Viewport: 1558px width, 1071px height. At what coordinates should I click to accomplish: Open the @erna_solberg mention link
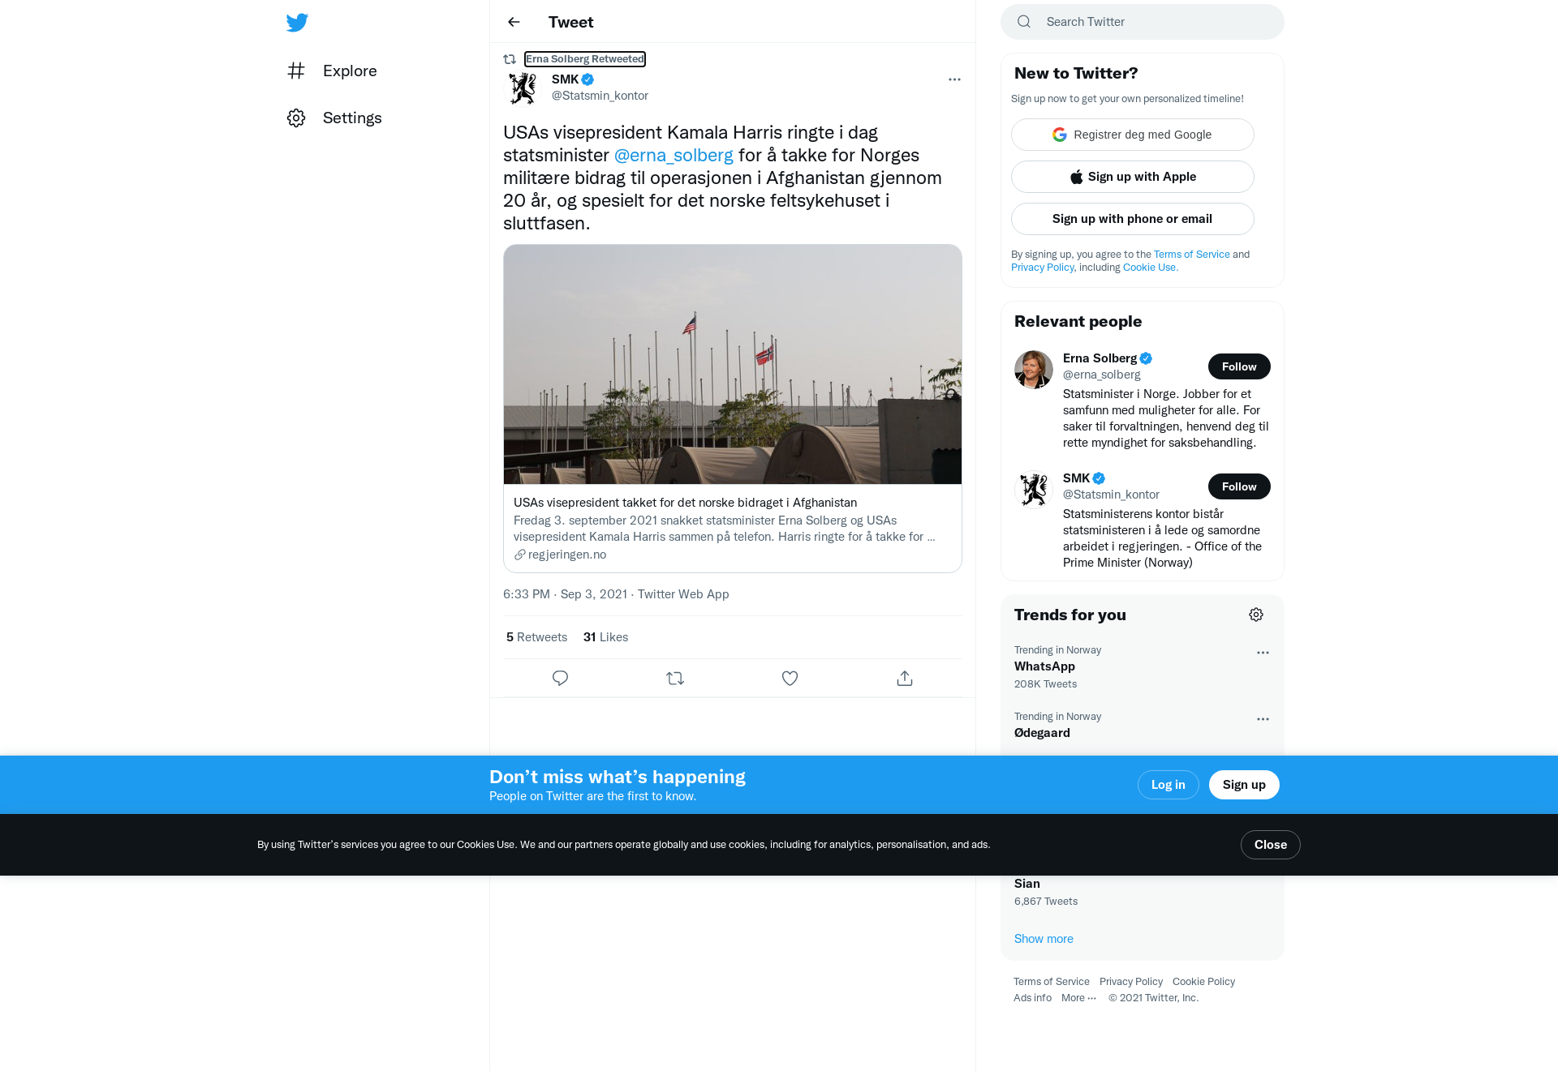pos(674,155)
